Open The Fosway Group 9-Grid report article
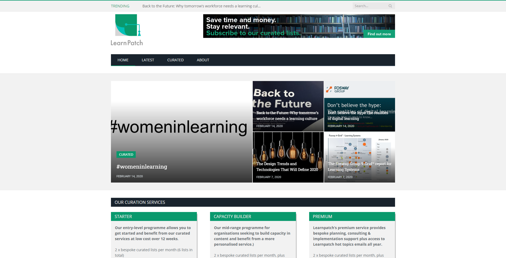Viewport: 506px width, 258px height. pos(359,167)
